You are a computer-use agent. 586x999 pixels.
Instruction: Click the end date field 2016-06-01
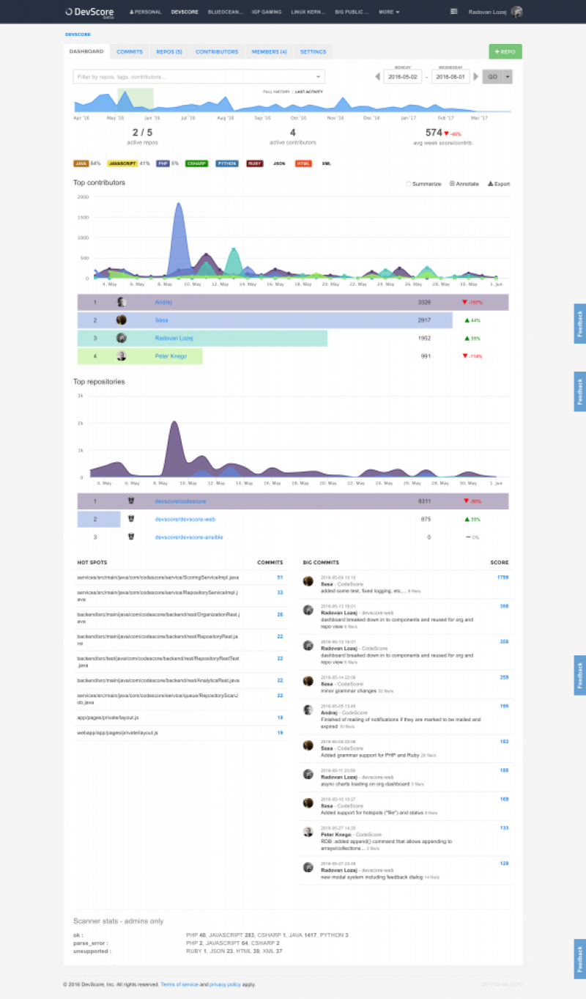(x=450, y=77)
